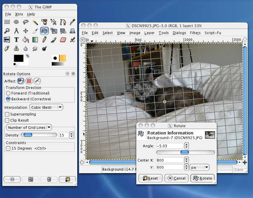Select Forward (Traditional) transform direction
Image resolution: width=253 pixels, height=198 pixels.
pyautogui.click(x=8, y=93)
